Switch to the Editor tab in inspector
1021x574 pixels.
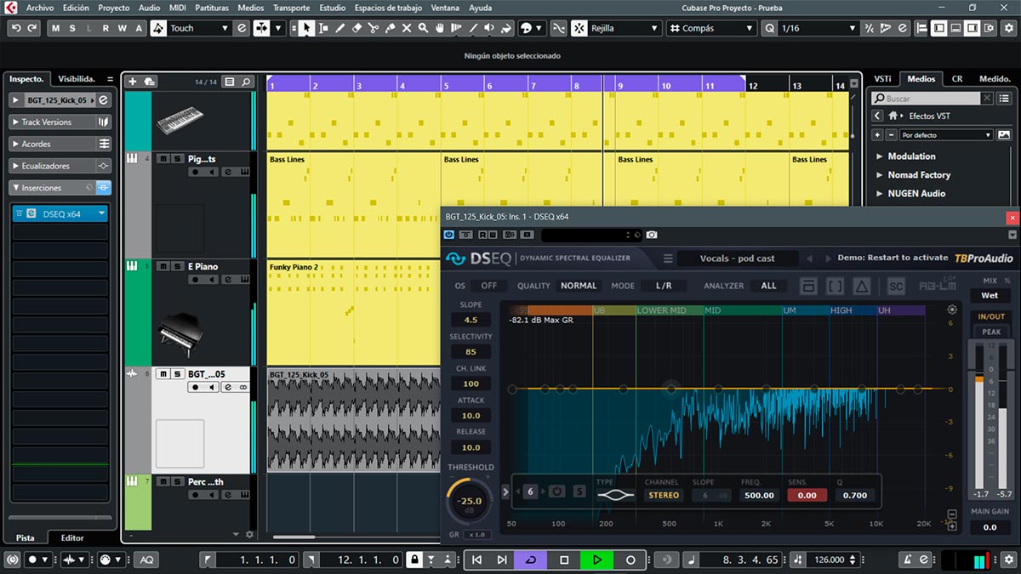point(72,537)
